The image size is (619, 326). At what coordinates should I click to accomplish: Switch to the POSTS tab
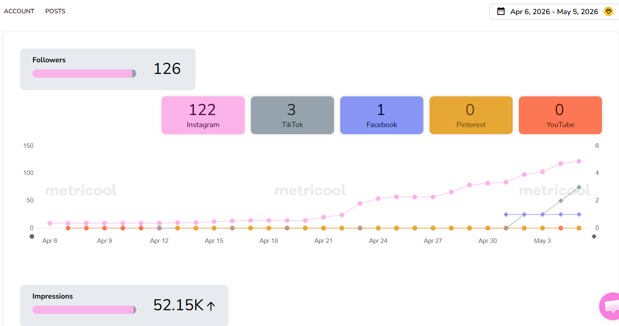coord(55,11)
